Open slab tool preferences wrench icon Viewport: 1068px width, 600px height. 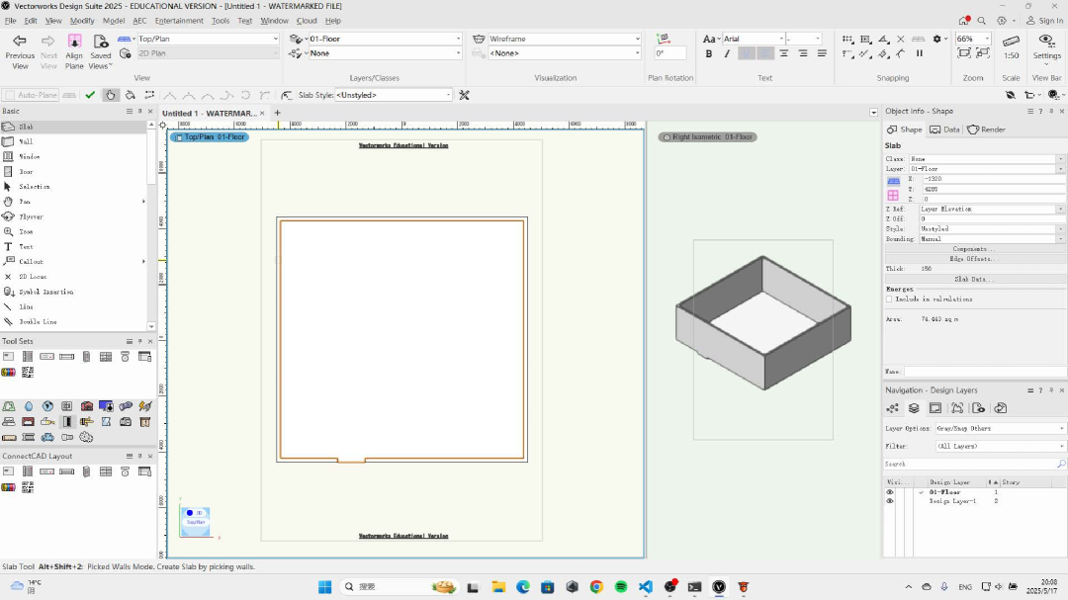pyautogui.click(x=464, y=95)
